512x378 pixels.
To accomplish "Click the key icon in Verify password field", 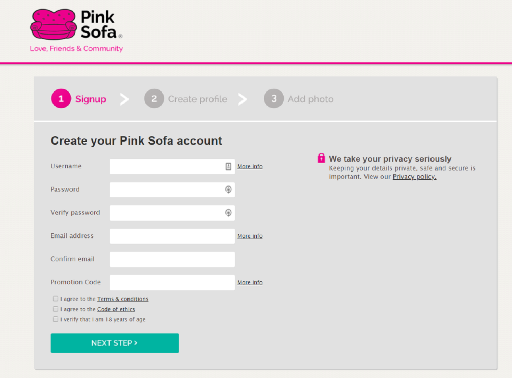I will 228,213.
